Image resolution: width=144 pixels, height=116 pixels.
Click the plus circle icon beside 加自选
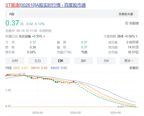pos(127,23)
